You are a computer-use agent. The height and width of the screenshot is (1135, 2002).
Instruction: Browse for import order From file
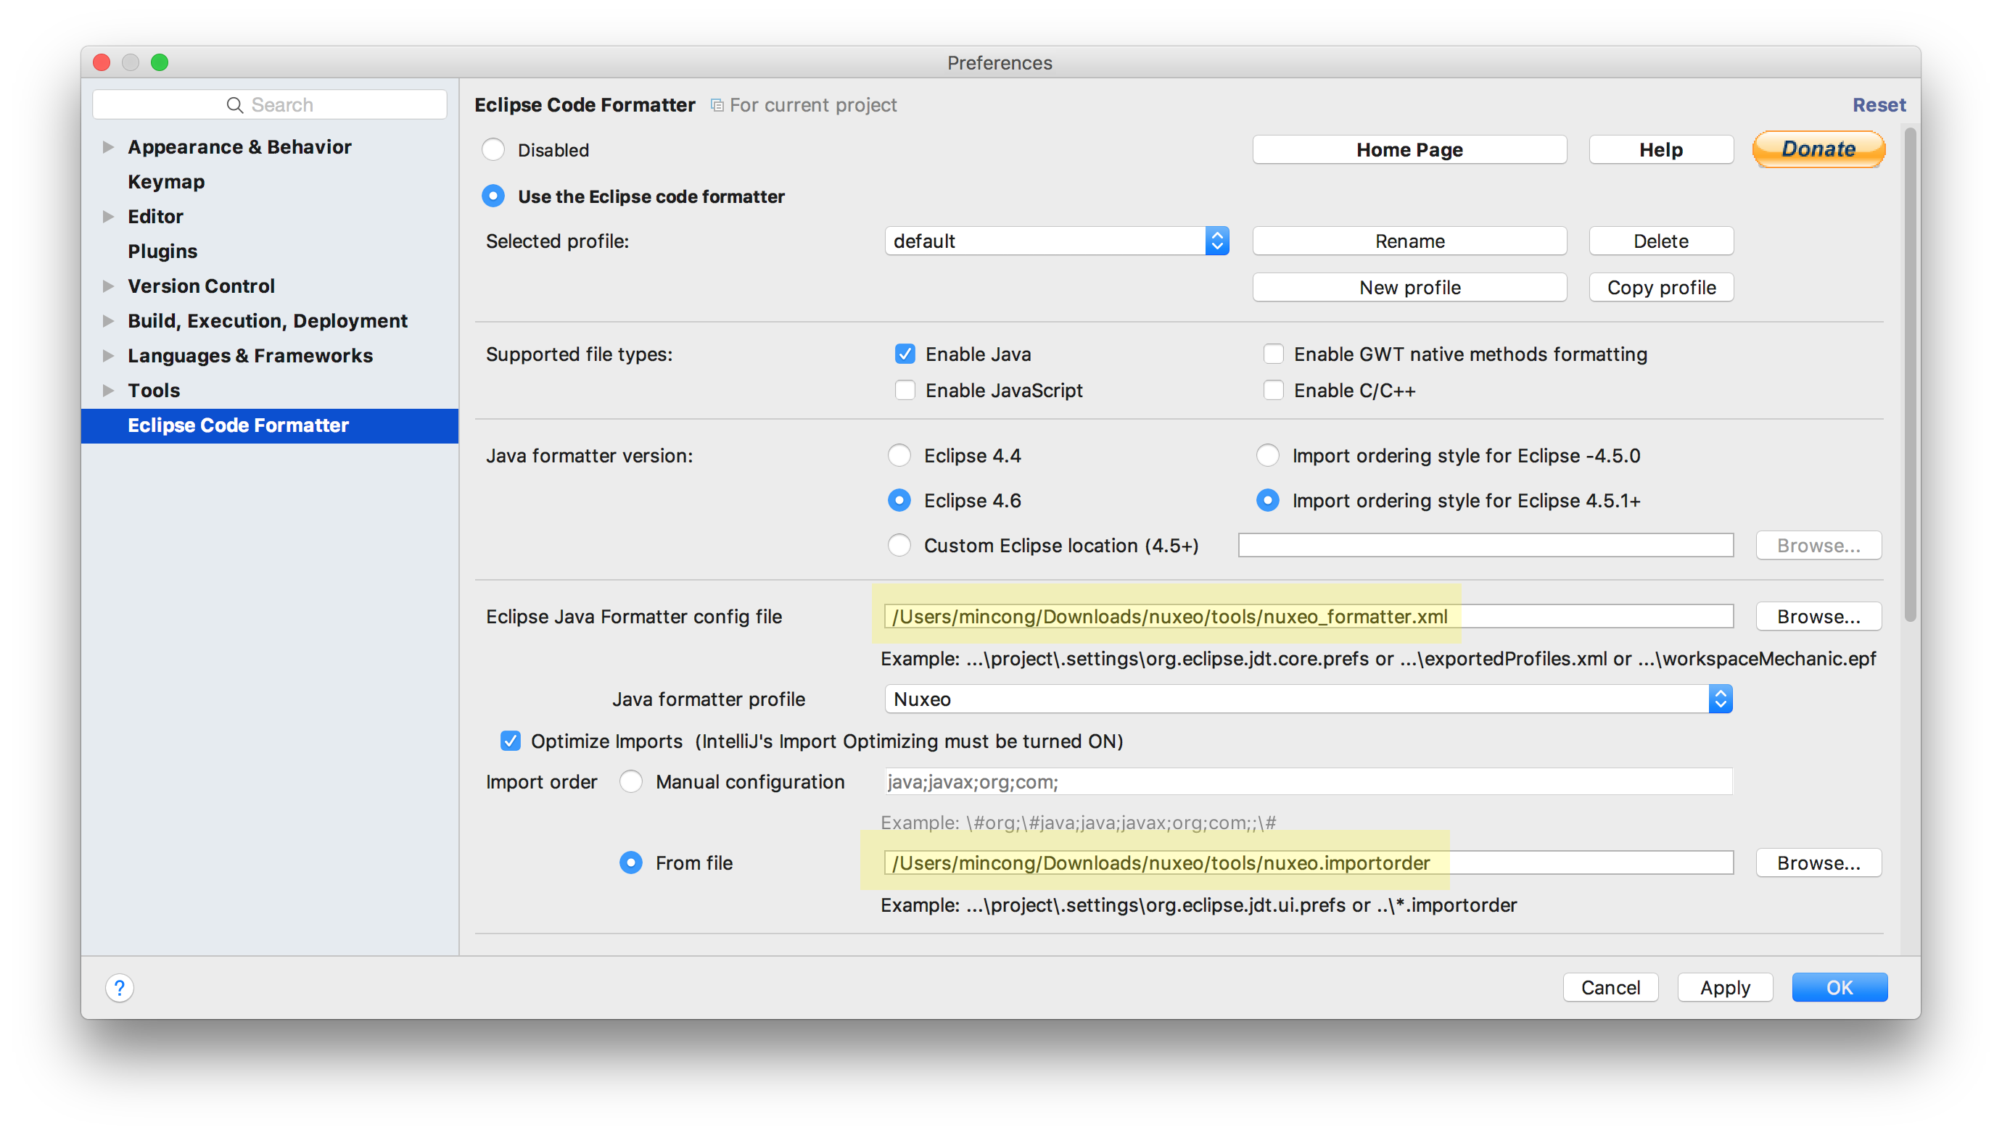click(x=1818, y=863)
